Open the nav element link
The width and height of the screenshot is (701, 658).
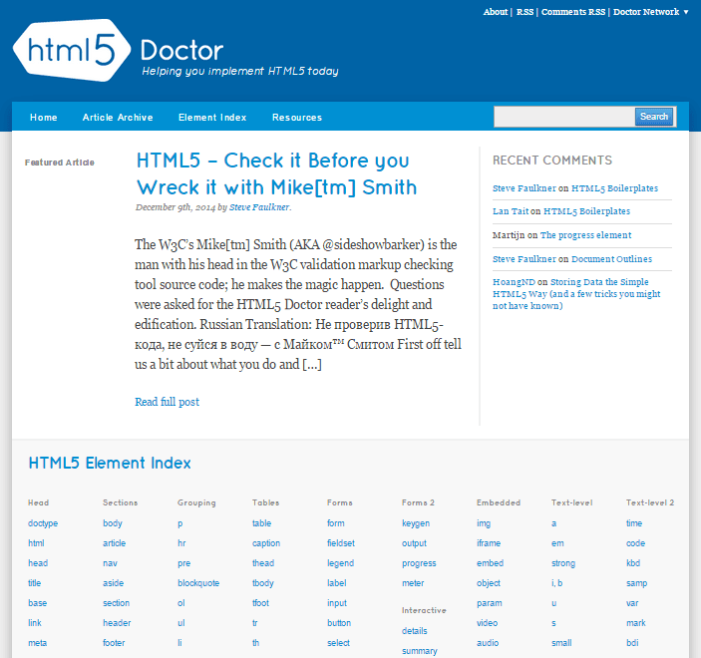pyautogui.click(x=110, y=563)
